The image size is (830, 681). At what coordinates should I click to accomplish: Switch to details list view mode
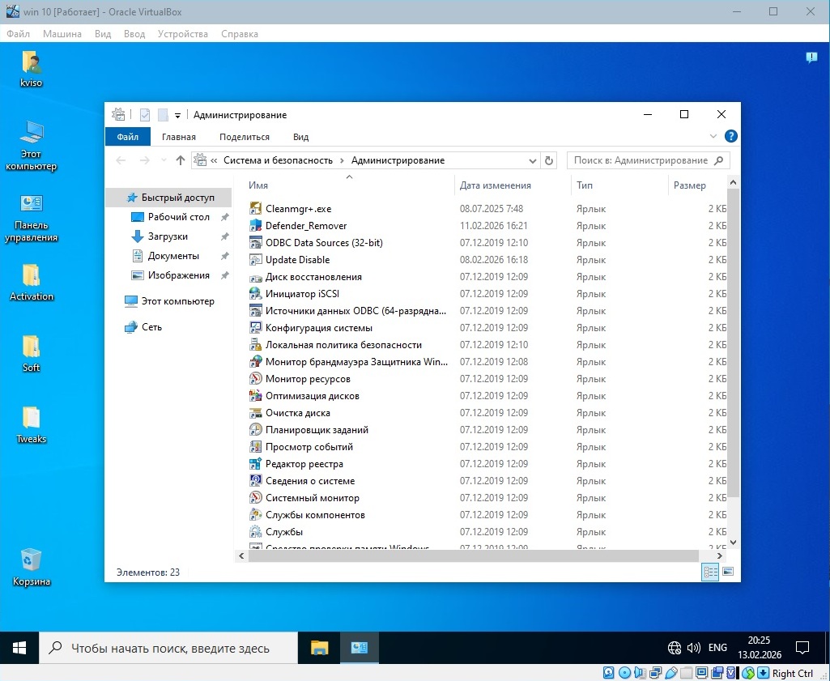point(710,572)
